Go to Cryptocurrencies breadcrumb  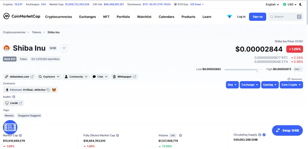click(x=14, y=32)
